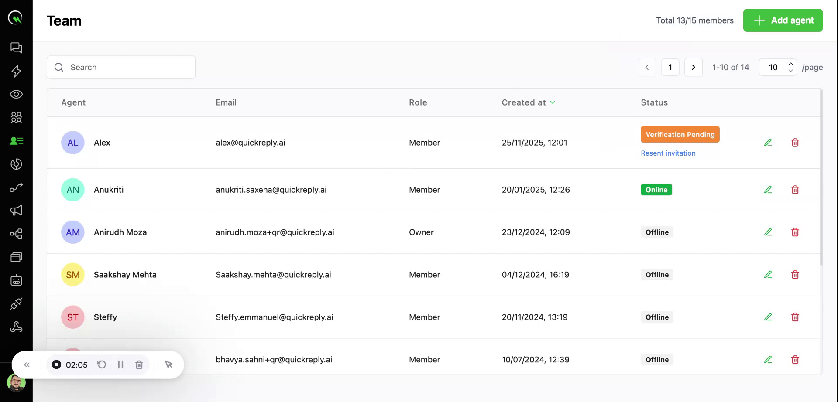The height and width of the screenshot is (402, 838).
Task: Click the user profile avatar
Action: 16,383
